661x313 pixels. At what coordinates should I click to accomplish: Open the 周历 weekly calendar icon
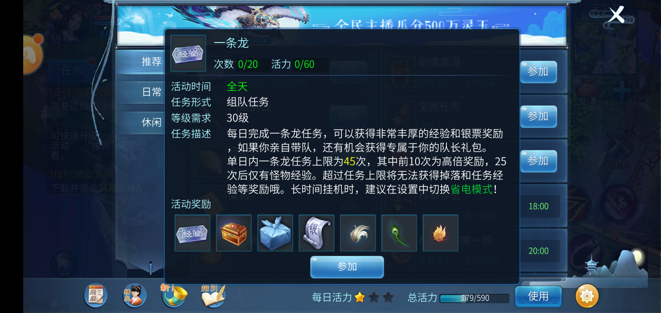point(95,295)
